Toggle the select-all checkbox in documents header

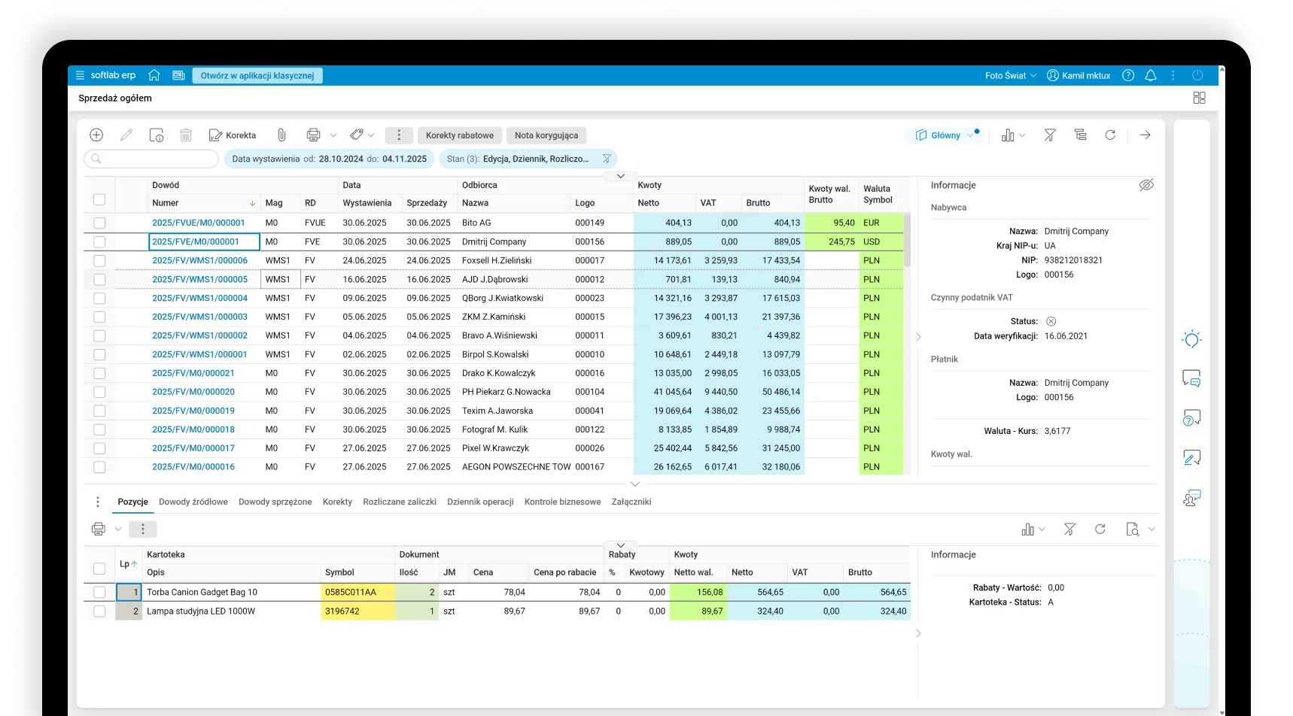pos(99,199)
